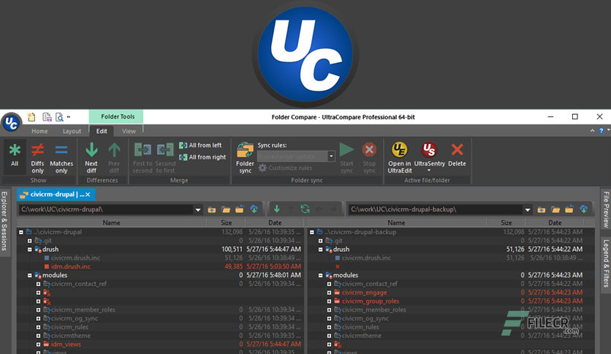Close the civicrm-drupal session tab
This screenshot has height=354, width=611.
pyautogui.click(x=88, y=195)
